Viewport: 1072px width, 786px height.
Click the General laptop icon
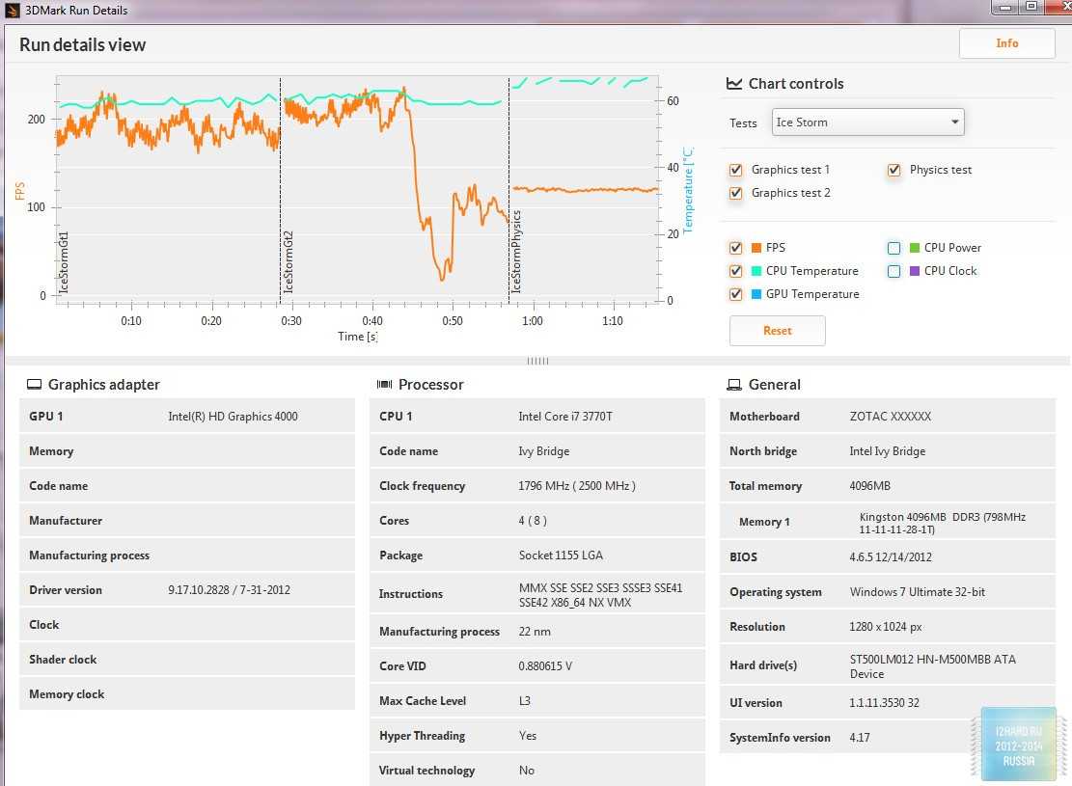click(734, 385)
